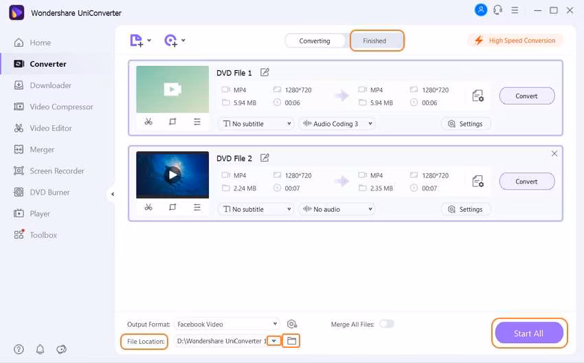The height and width of the screenshot is (363, 584).
Task: Trim DVD File 1 with scissors icon
Action: tap(148, 122)
